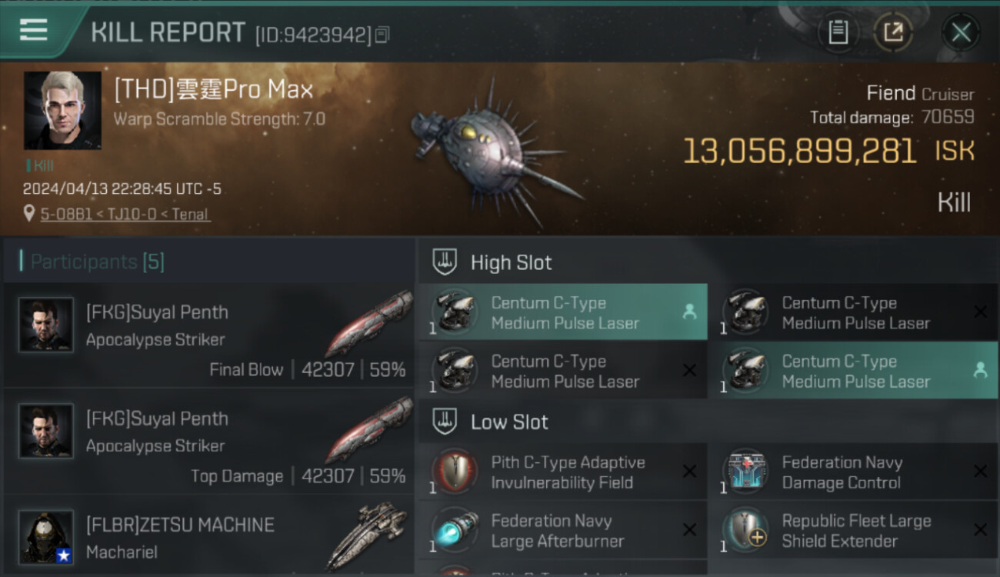Select the bottom-right highlighted Medium Pulse Laser
This screenshot has width=1000, height=577.
coord(854,371)
